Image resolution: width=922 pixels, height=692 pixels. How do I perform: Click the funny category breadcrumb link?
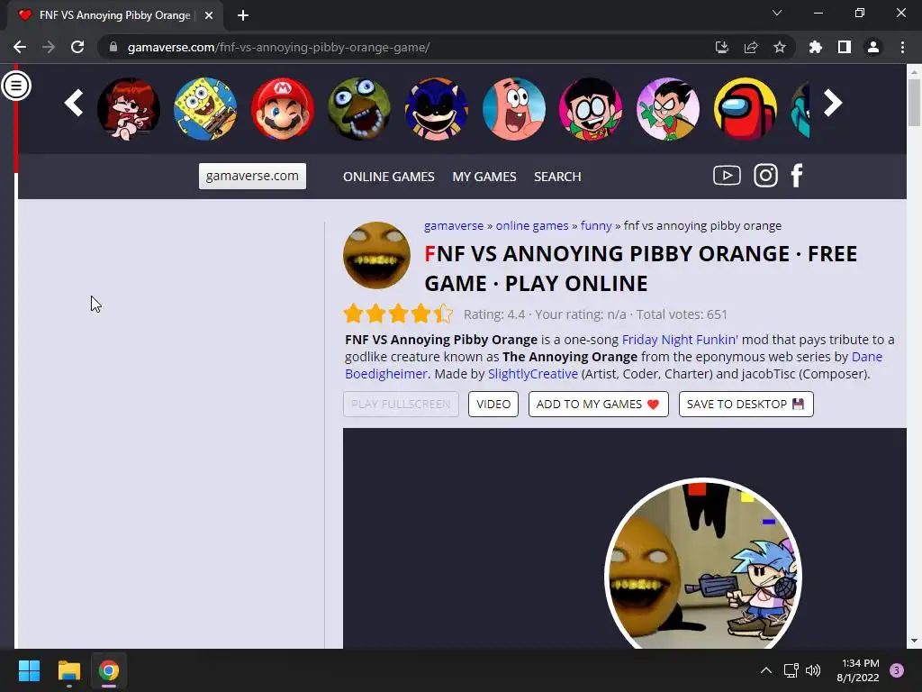tap(596, 226)
